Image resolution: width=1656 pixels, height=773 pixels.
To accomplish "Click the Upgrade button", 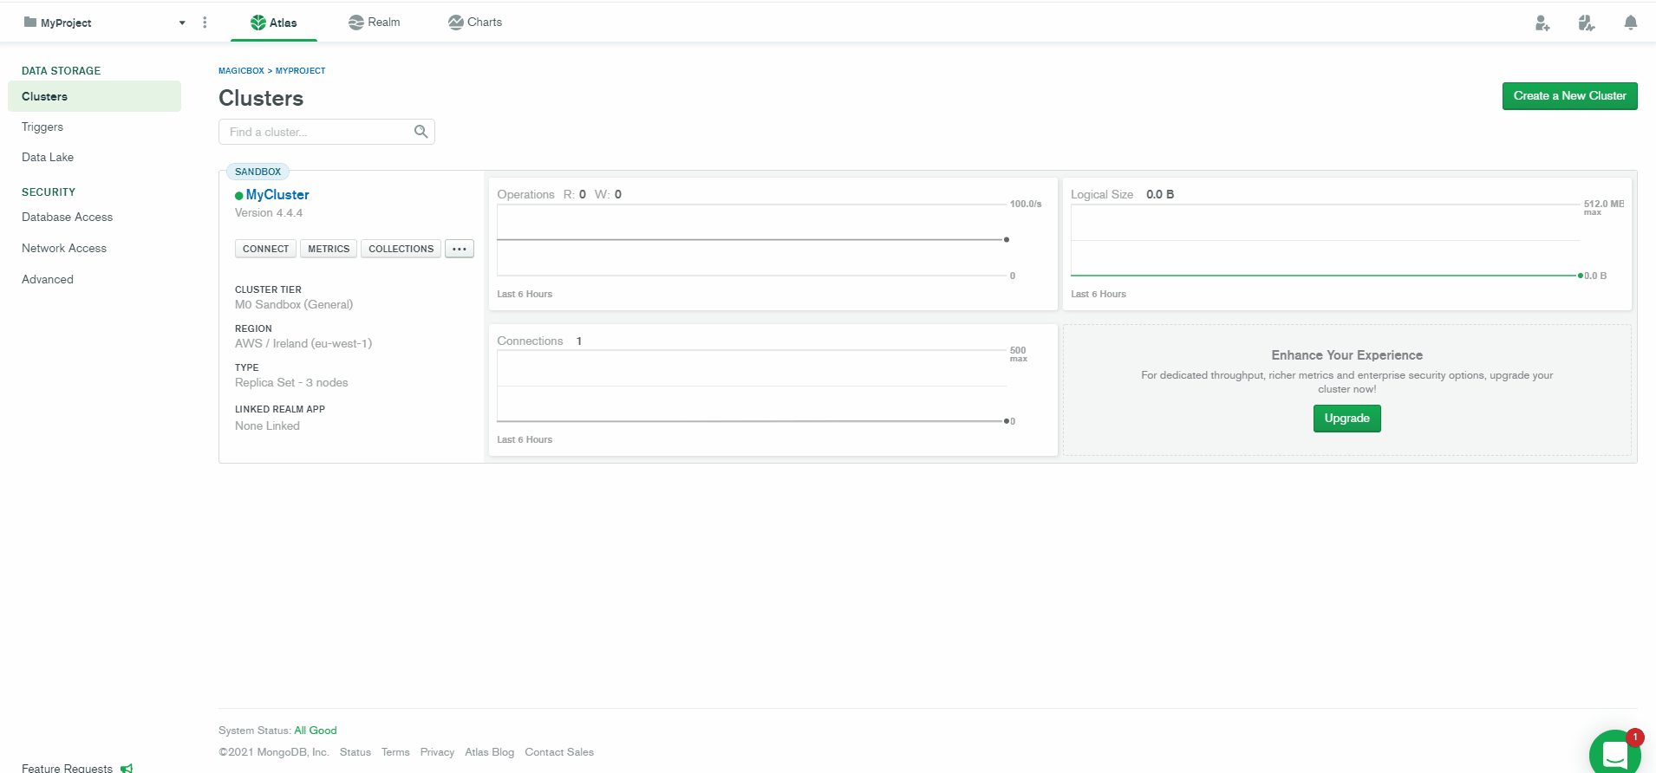I will (1346, 419).
